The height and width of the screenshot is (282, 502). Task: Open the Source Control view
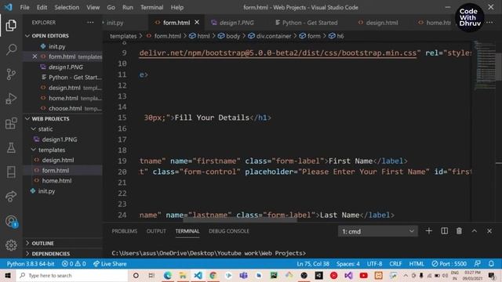(11, 74)
